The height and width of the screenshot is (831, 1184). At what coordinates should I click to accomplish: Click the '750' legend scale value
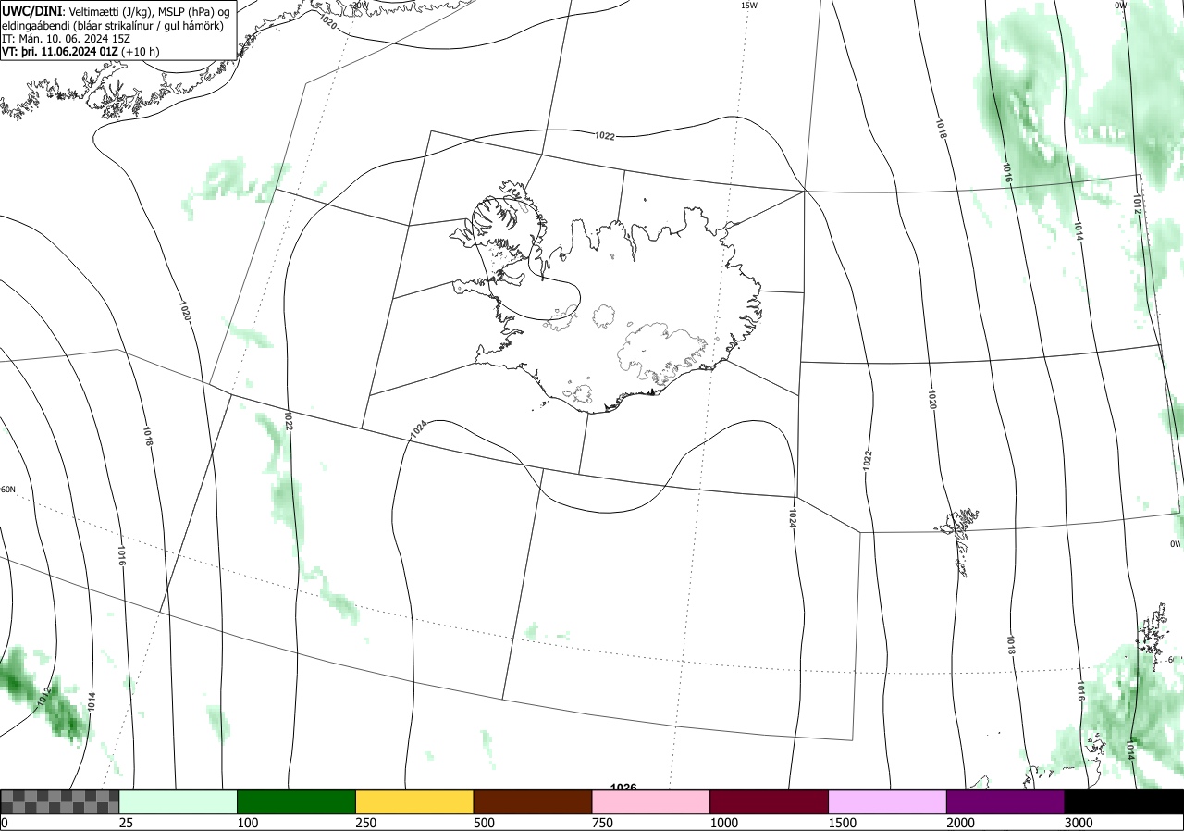(603, 823)
